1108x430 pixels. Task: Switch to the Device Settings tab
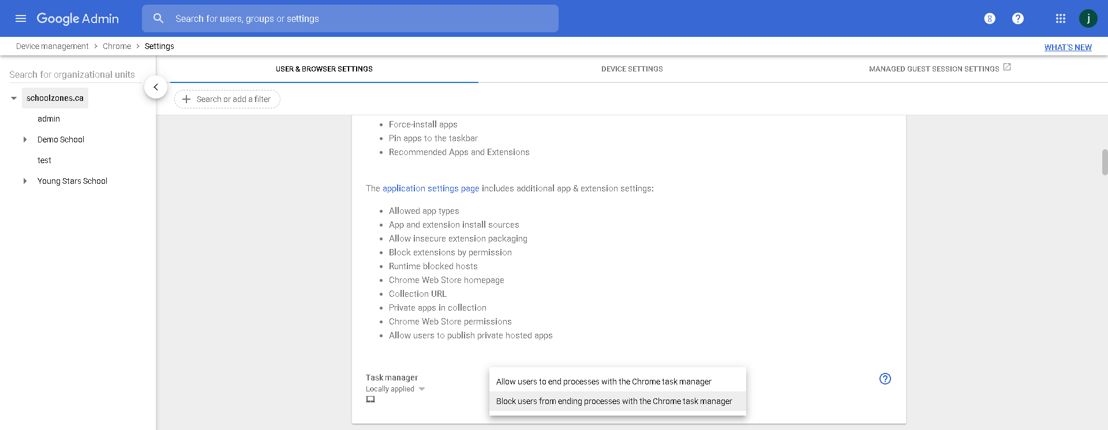pyautogui.click(x=632, y=69)
